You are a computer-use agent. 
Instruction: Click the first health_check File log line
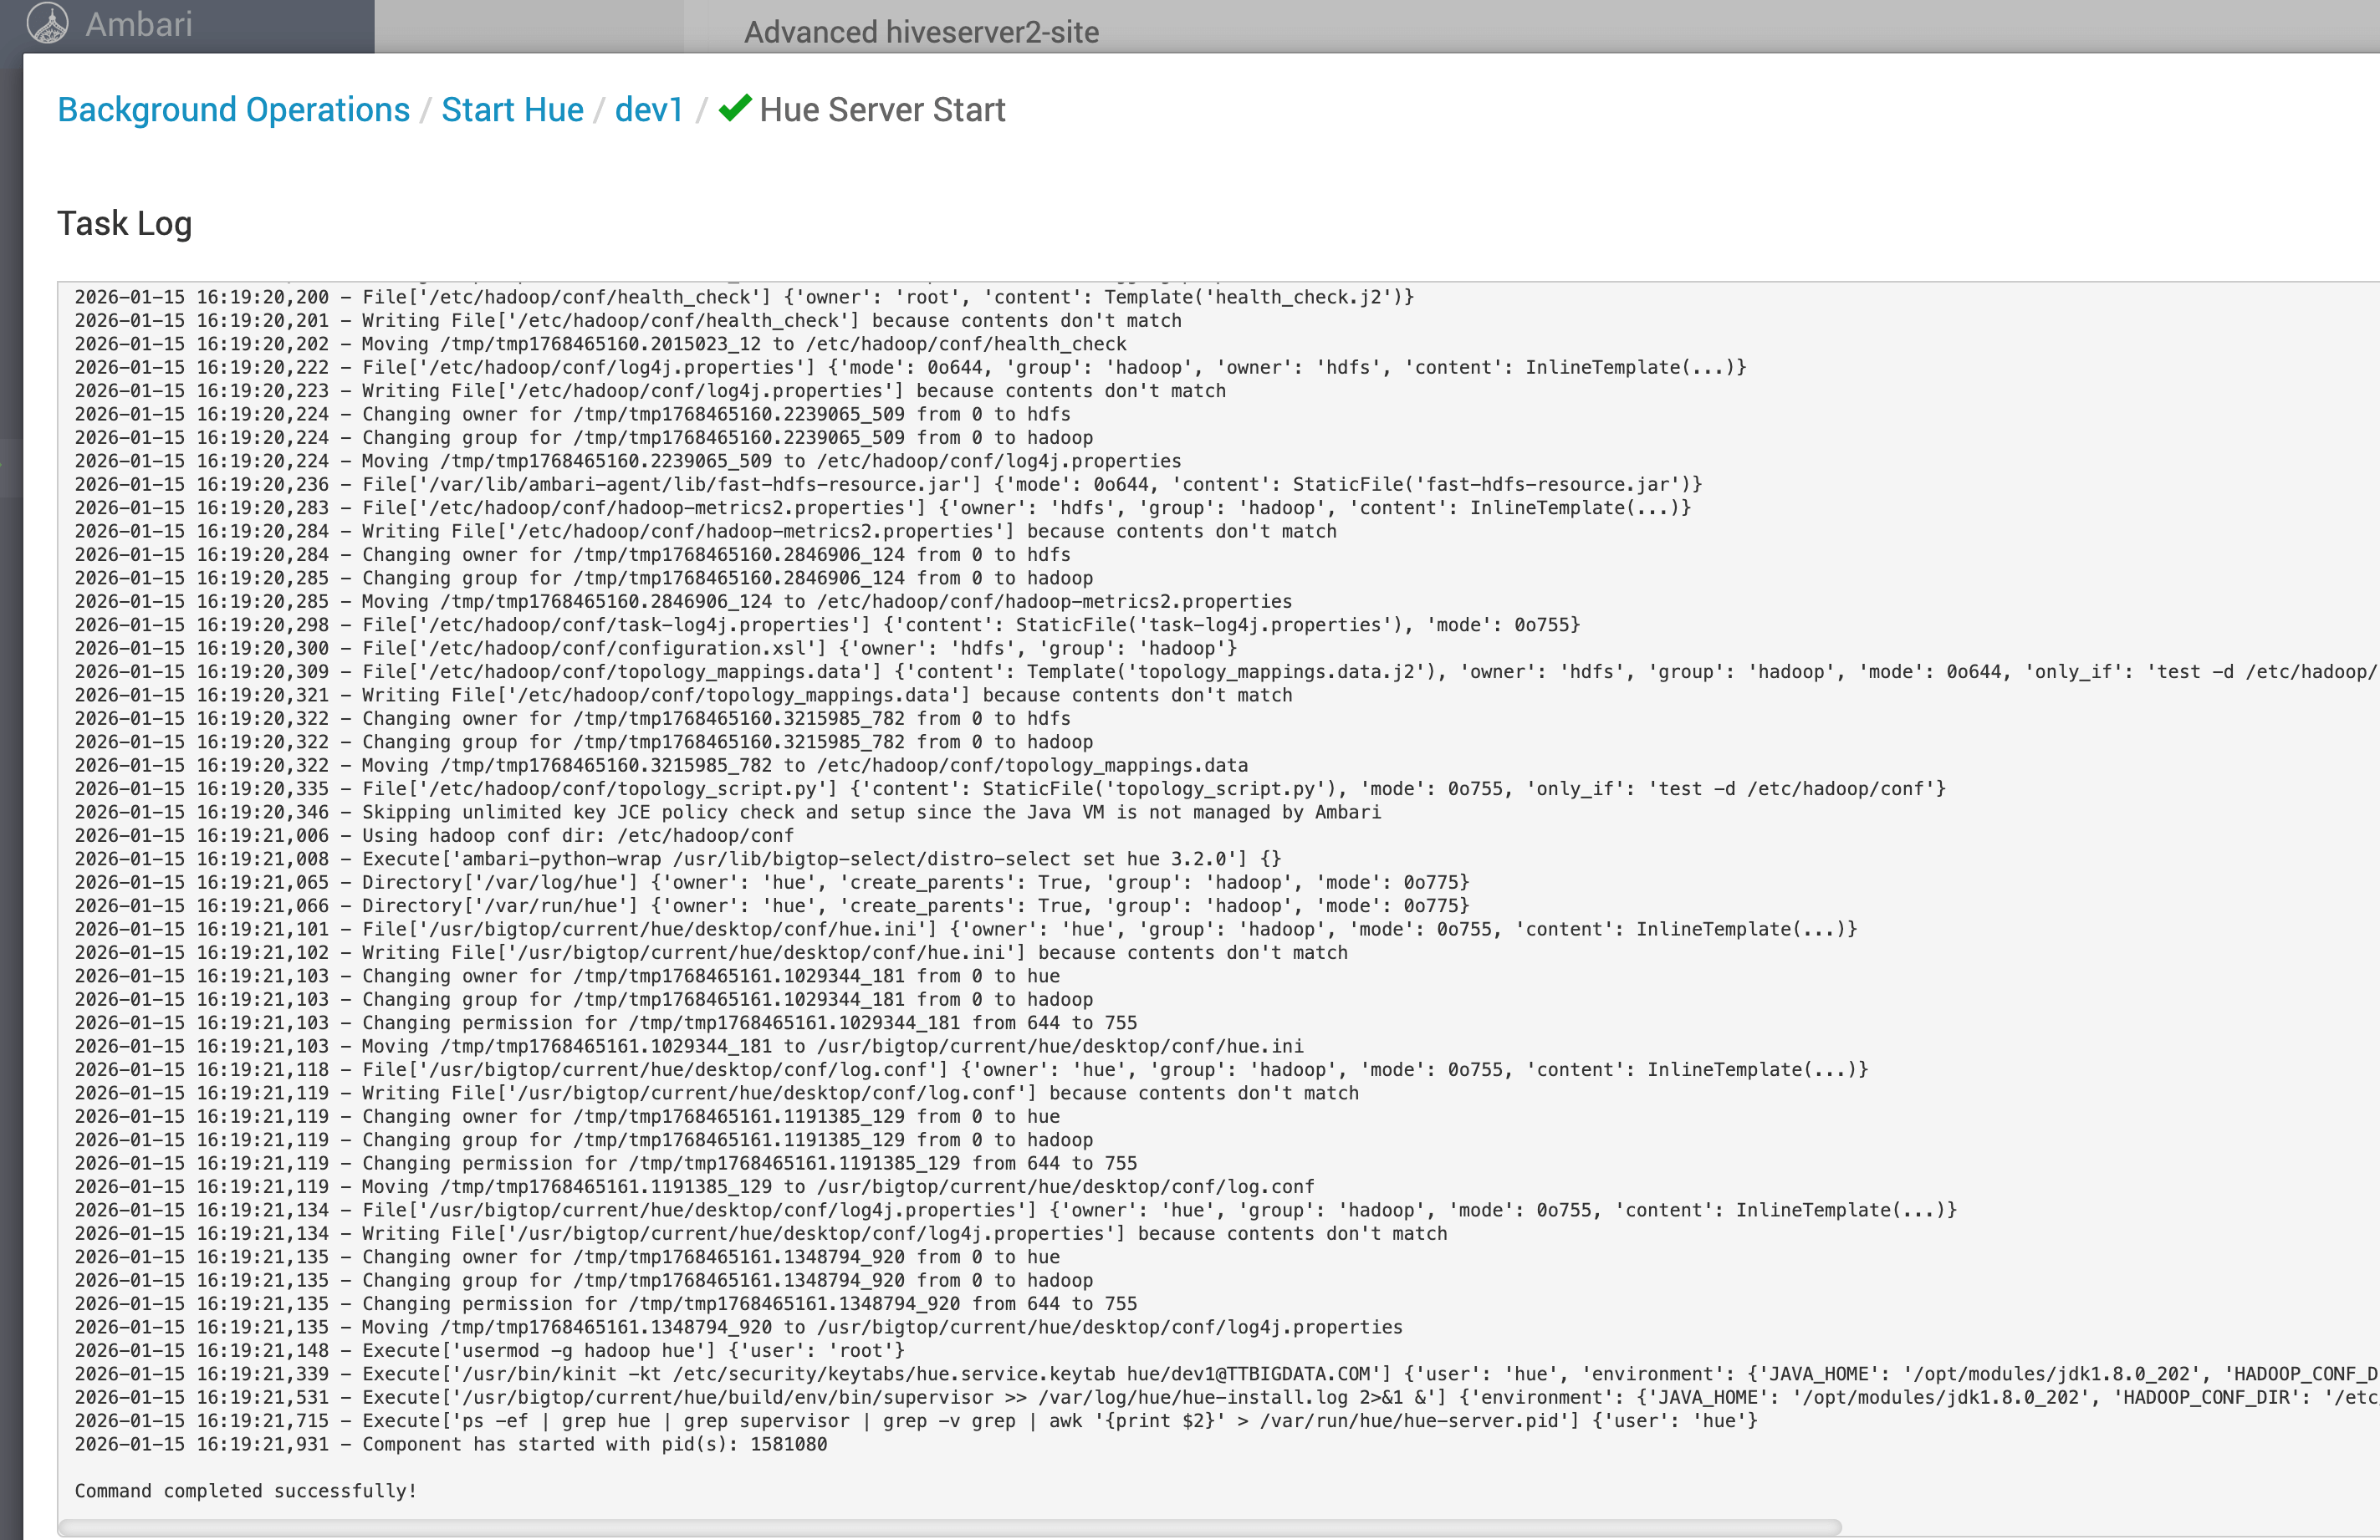click(743, 297)
